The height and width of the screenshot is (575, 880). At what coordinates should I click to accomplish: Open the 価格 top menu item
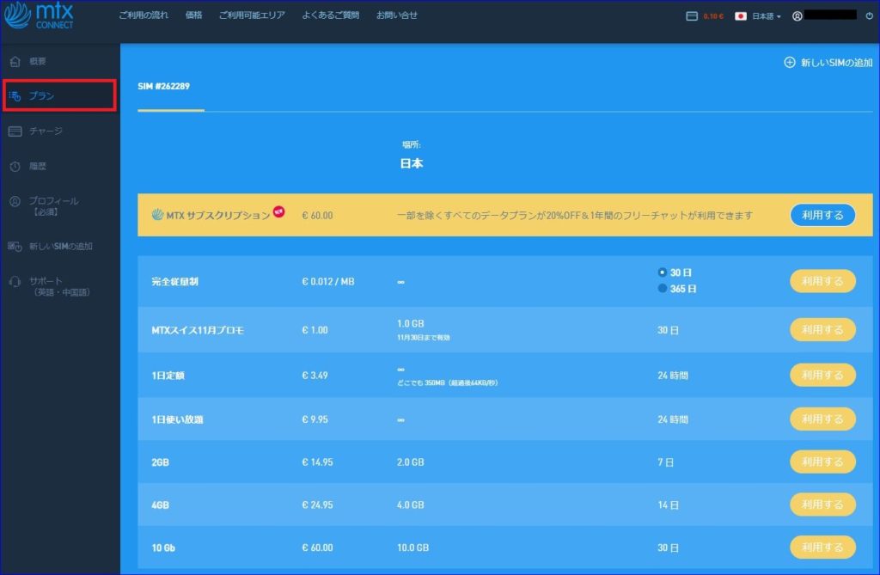click(193, 15)
